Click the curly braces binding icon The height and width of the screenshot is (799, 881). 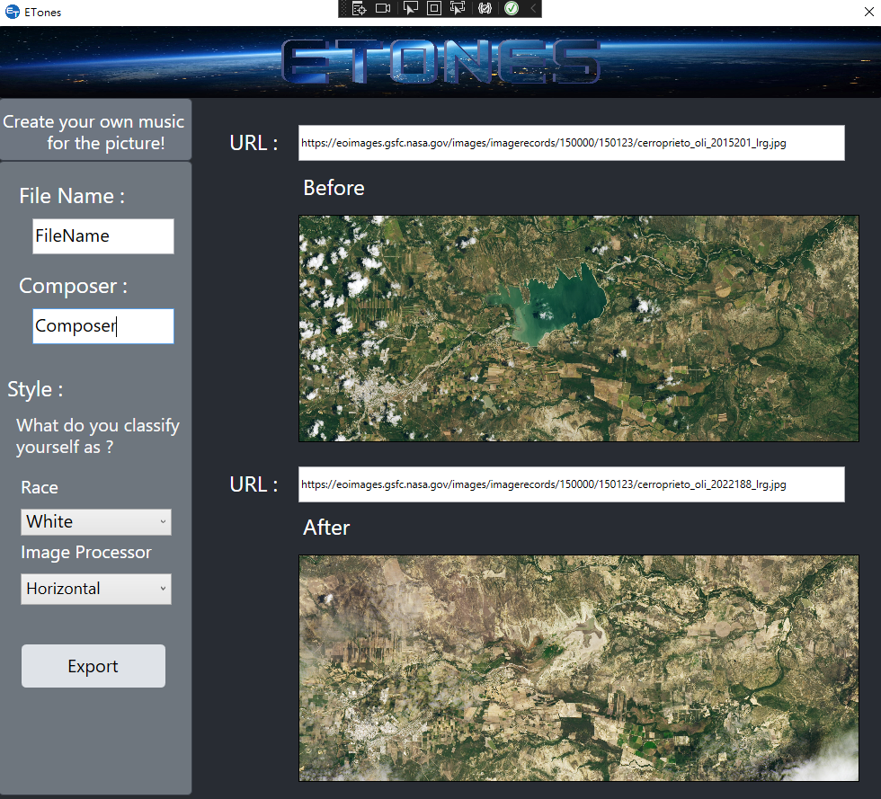click(485, 8)
